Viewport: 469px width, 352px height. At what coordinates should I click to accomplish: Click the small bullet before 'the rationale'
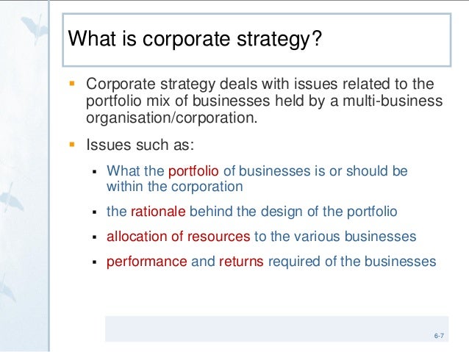[94, 212]
